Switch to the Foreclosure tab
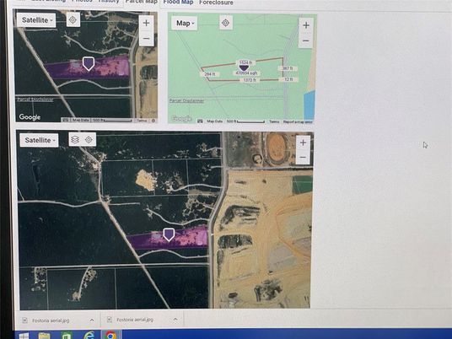This screenshot has height=339, width=452. coord(216,3)
